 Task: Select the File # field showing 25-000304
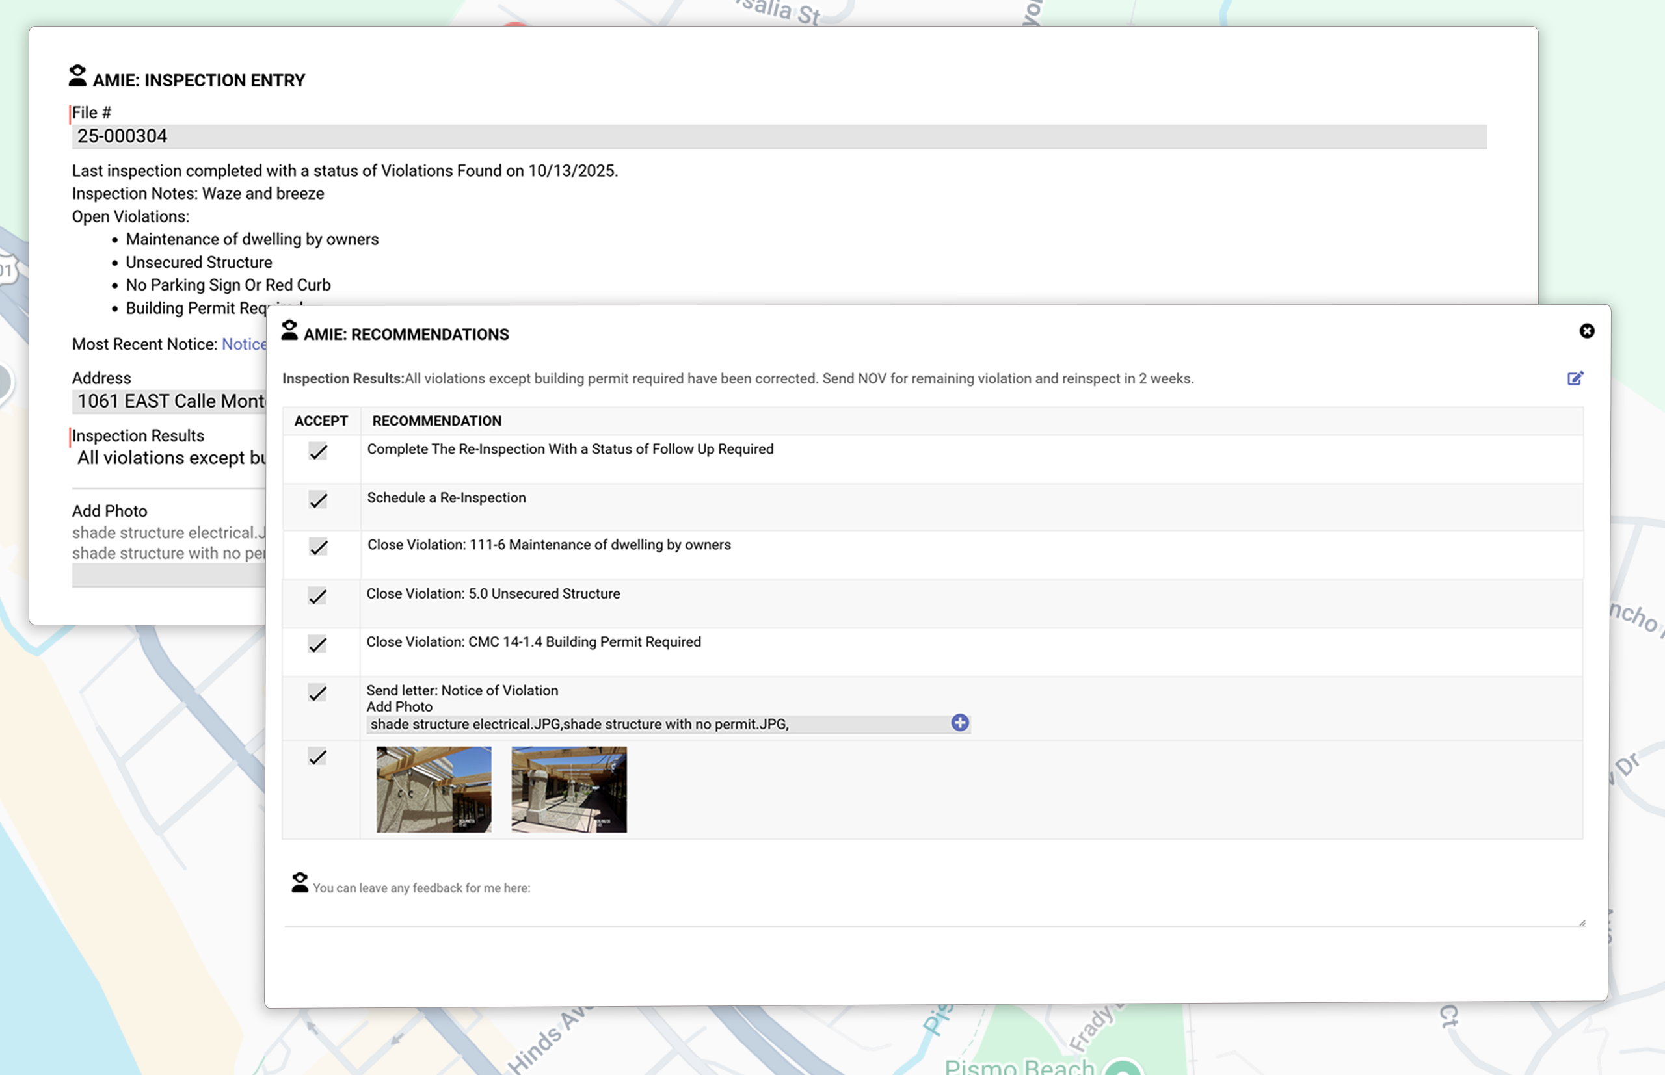(419, 135)
